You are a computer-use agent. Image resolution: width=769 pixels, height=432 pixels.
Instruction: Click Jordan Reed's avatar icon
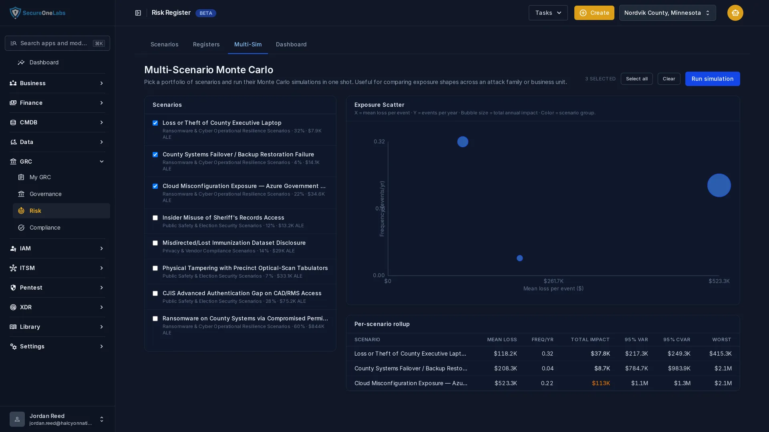pyautogui.click(x=17, y=419)
